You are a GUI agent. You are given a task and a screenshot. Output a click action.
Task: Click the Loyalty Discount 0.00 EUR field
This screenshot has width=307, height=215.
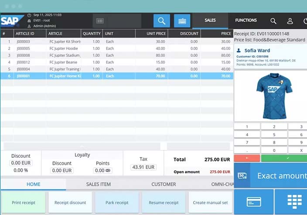(x=62, y=171)
